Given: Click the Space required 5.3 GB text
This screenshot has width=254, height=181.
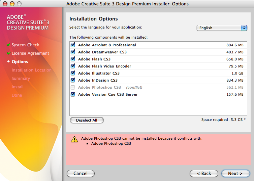Looking at the screenshot, I should coord(223,120).
